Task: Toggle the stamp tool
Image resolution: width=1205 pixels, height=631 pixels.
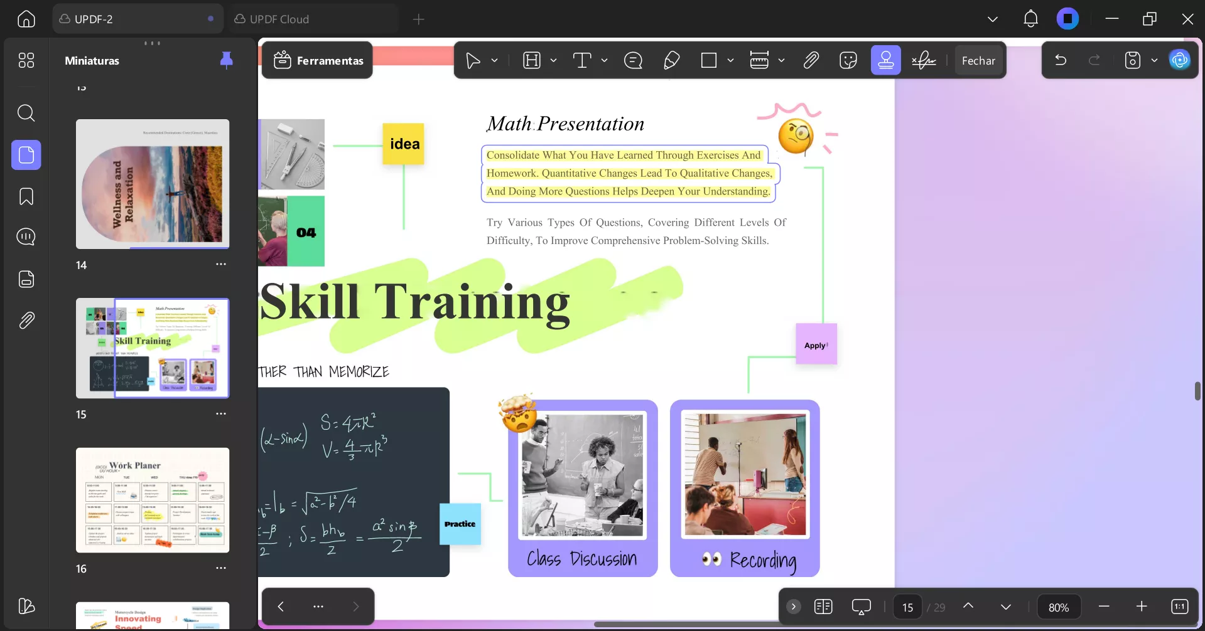Action: (886, 60)
